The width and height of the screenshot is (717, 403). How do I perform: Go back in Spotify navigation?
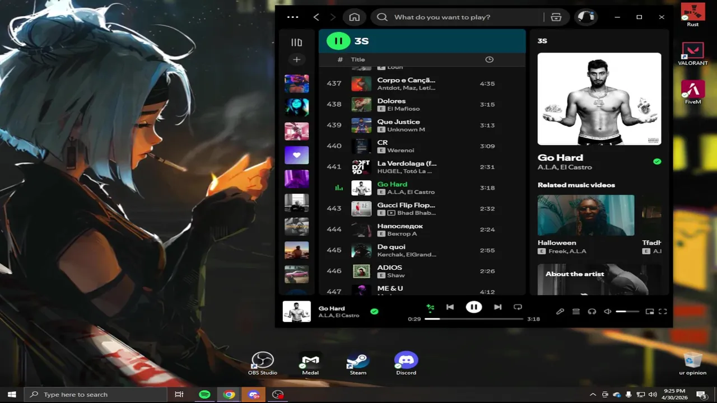(x=316, y=17)
